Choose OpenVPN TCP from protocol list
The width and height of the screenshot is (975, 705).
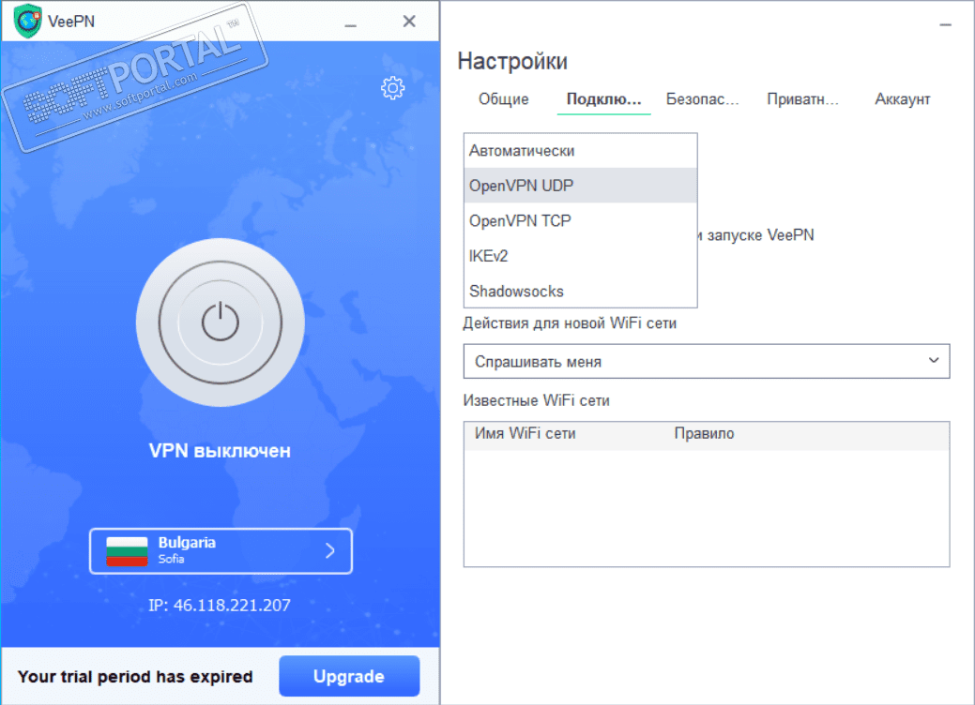click(x=580, y=221)
